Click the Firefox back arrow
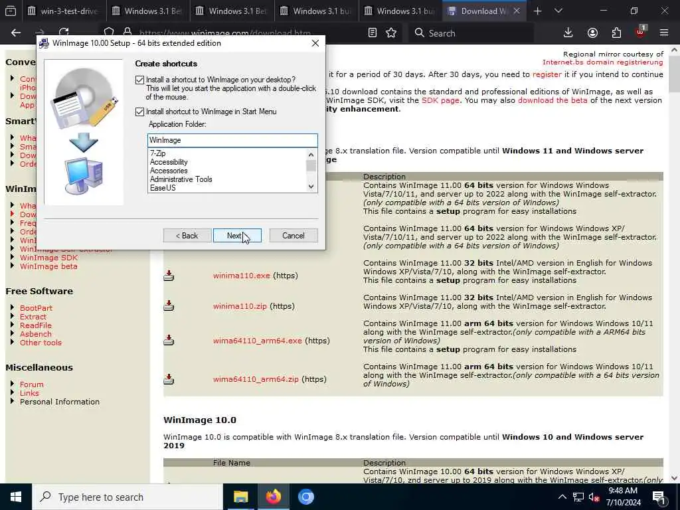Screen dimensions: 680x510 coord(16,33)
